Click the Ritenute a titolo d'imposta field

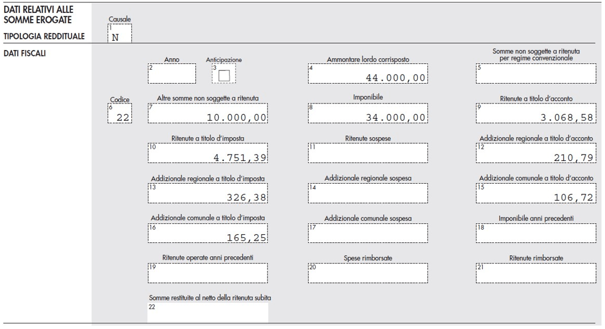tap(208, 154)
